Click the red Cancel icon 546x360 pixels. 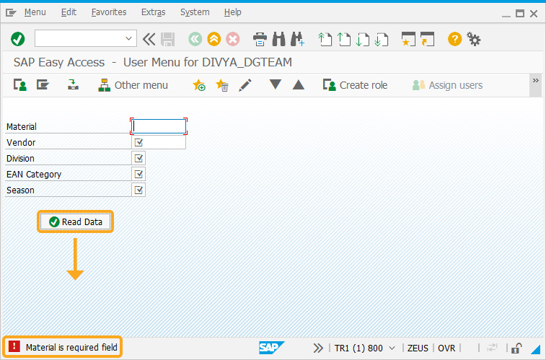pyautogui.click(x=233, y=39)
